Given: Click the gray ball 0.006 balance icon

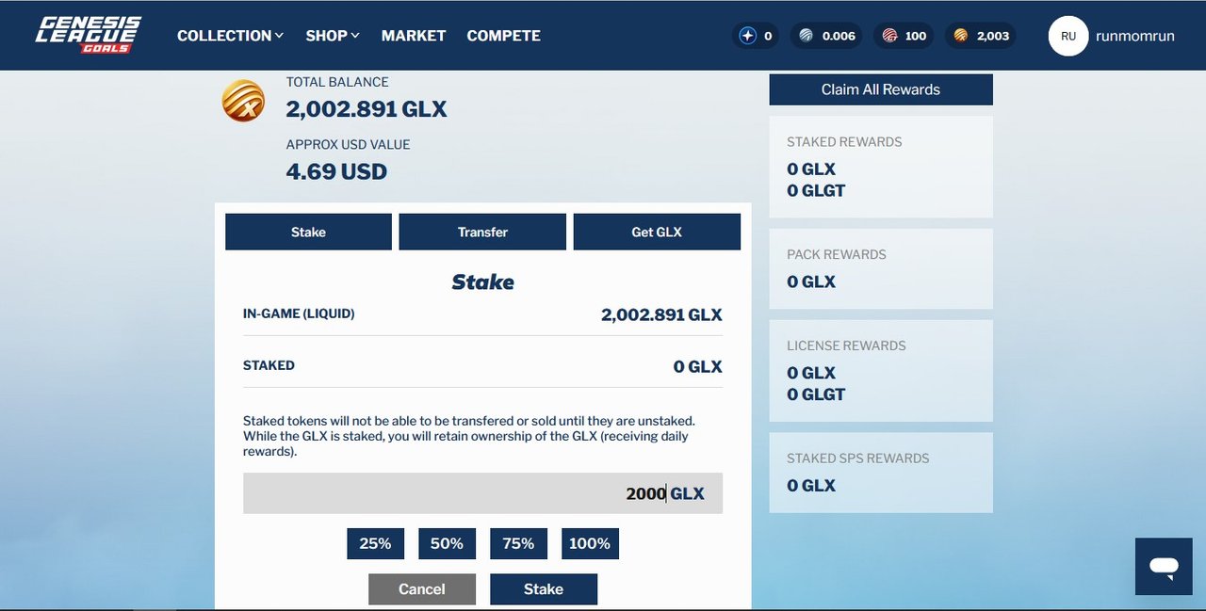Looking at the screenshot, I should coord(806,36).
